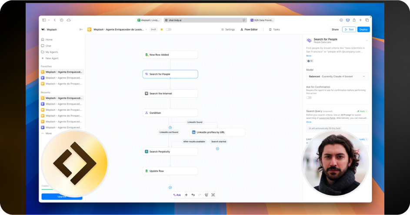This screenshot has height=215, width=410.
Task: Switch to the Settings tab
Action: [x=228, y=29]
